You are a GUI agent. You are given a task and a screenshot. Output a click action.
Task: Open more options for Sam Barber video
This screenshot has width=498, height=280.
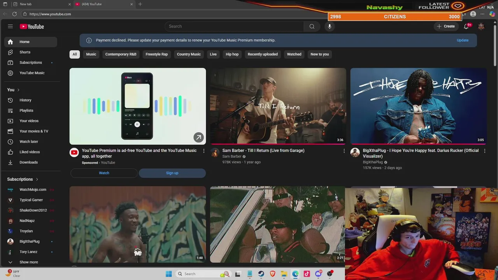coord(344,151)
